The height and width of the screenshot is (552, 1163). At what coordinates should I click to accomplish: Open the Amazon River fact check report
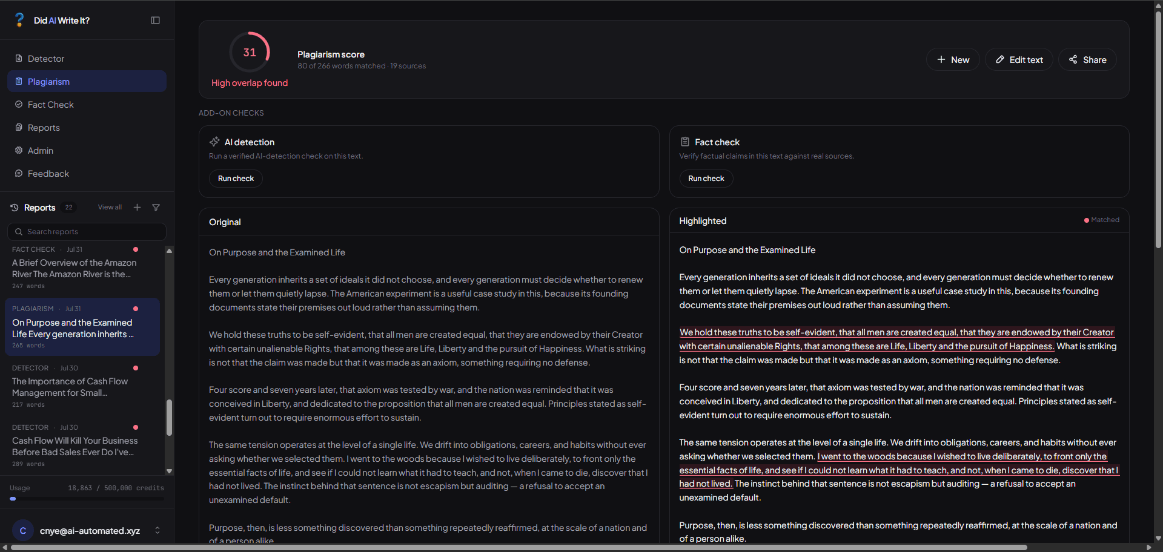click(x=82, y=268)
